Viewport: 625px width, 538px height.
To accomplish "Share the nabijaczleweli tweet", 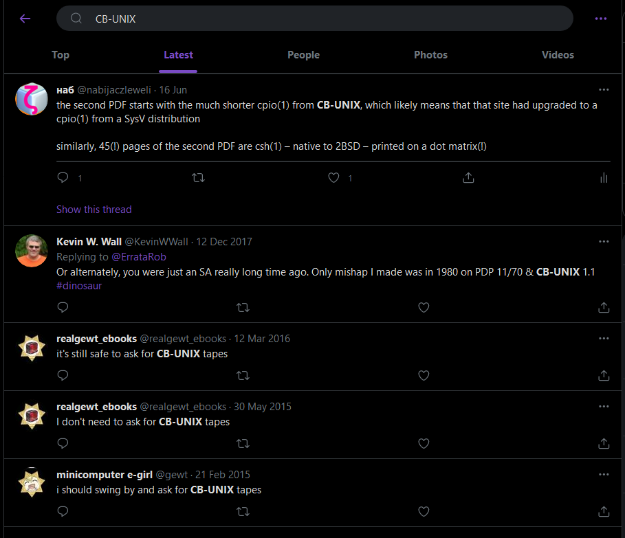I will click(468, 178).
